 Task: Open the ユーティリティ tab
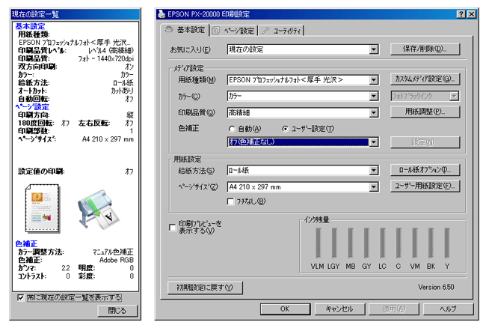pyautogui.click(x=281, y=31)
